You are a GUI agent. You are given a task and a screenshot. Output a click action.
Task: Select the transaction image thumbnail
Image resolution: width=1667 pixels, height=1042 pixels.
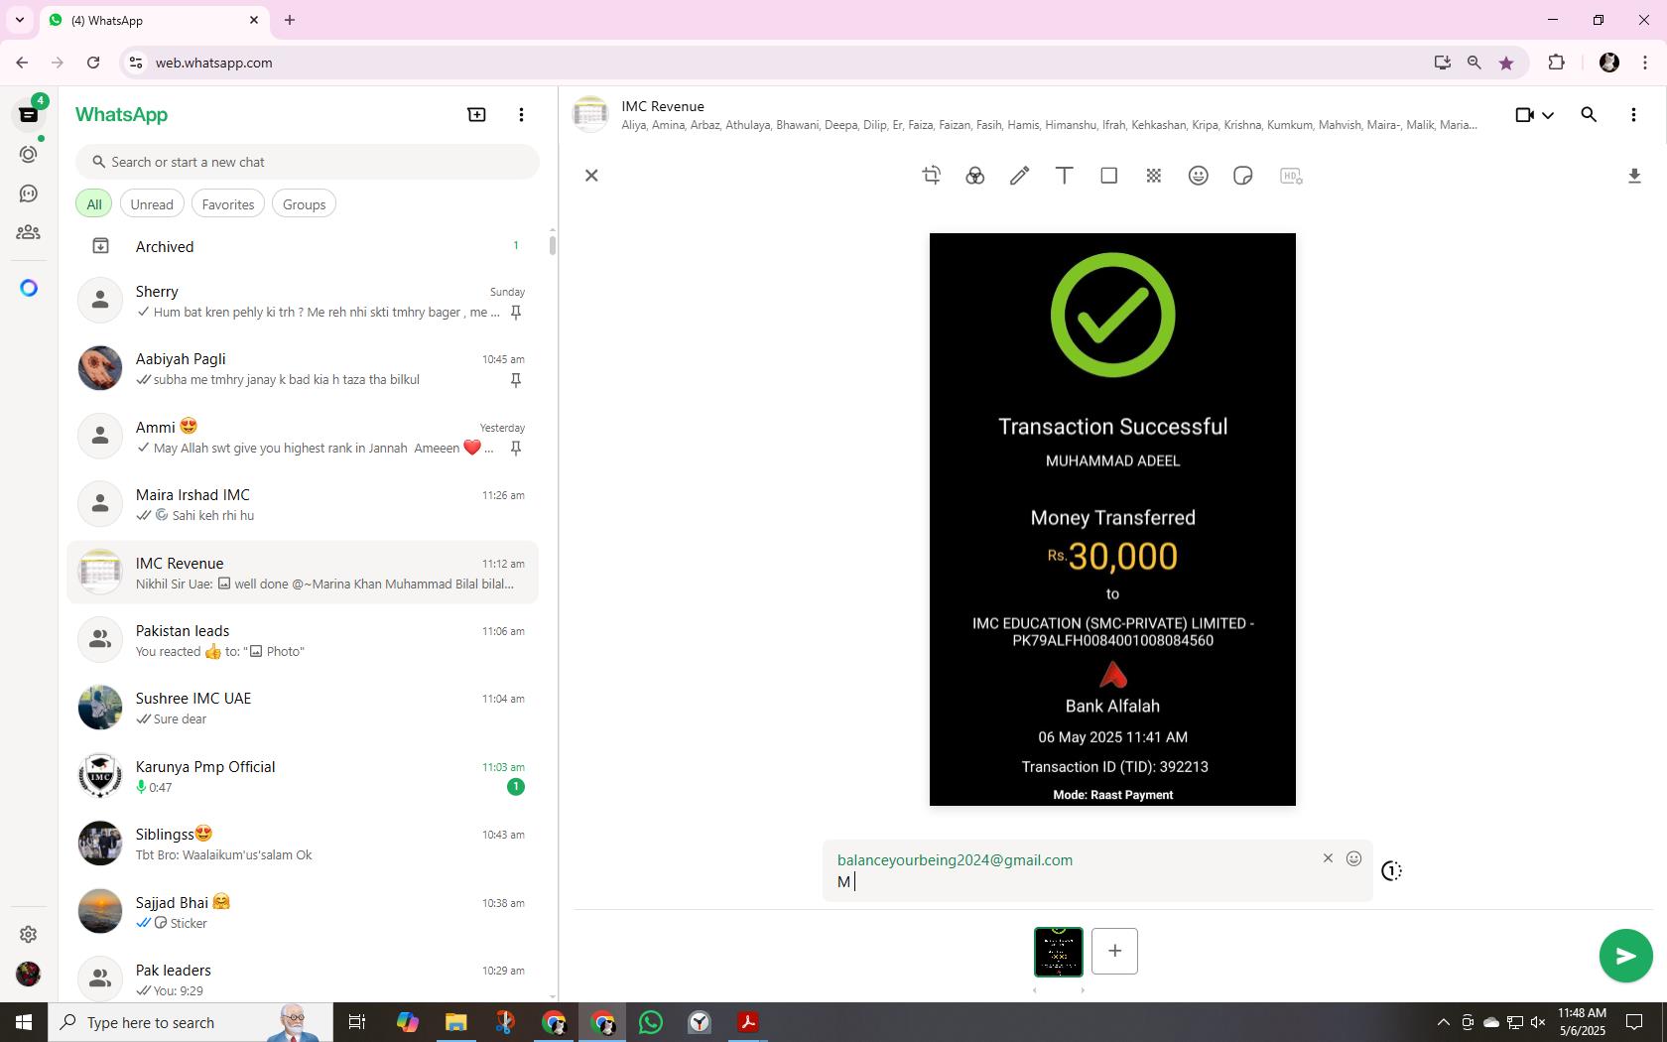pos(1058,951)
